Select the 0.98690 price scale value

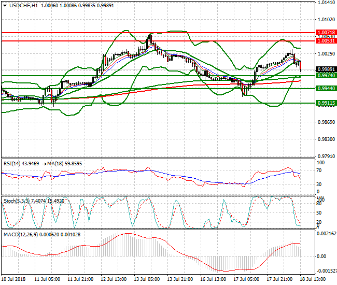[327, 122]
